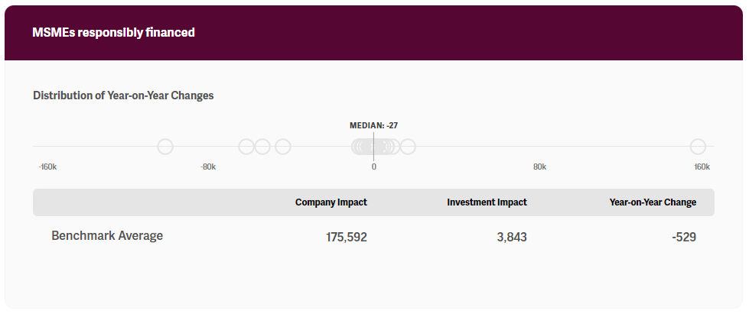Select the Distribution of Year-on-Year Changes title

(123, 95)
